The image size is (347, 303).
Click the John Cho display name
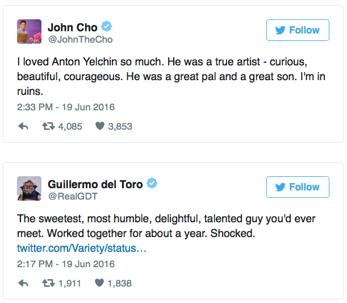tap(72, 27)
